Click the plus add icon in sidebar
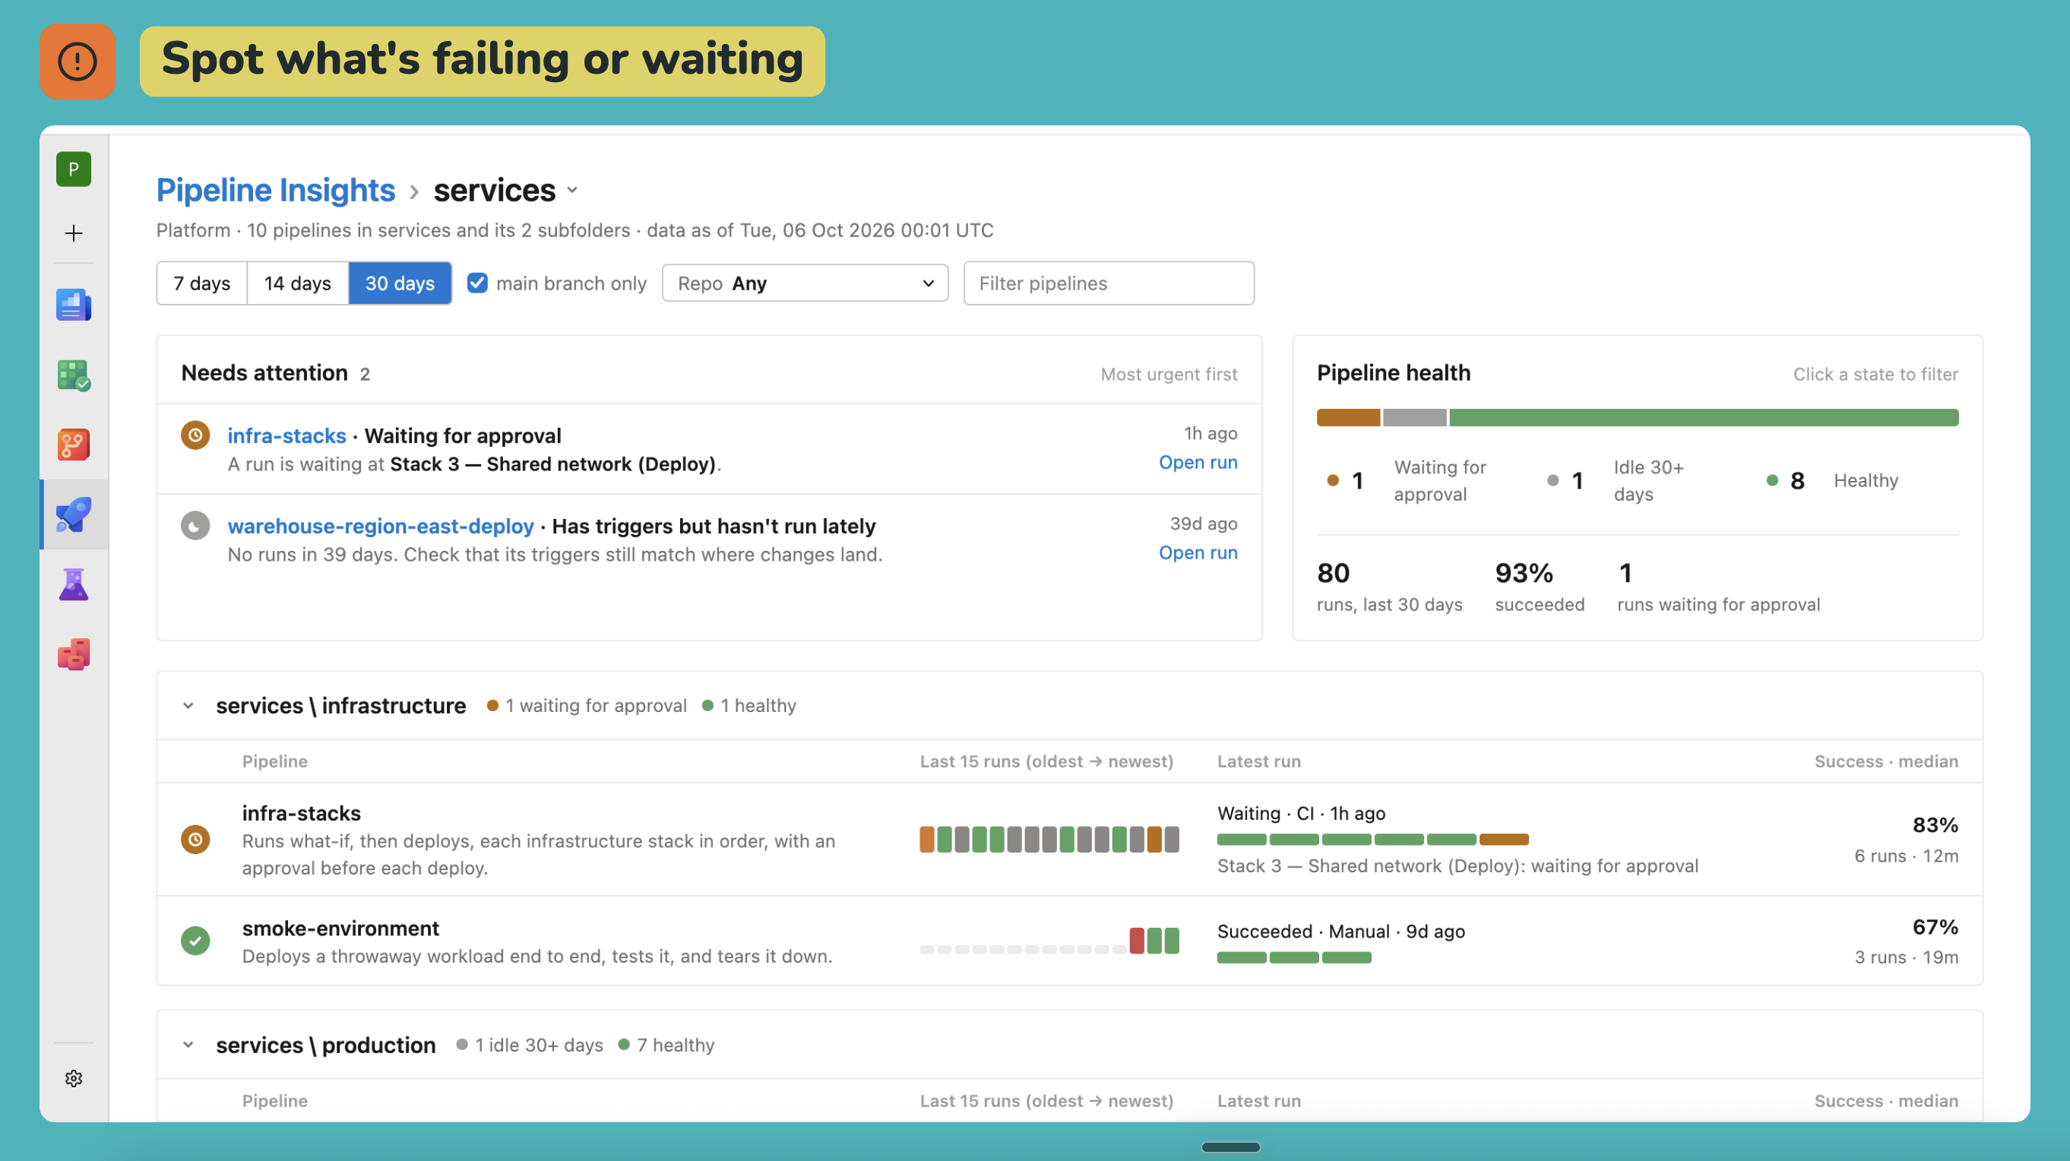This screenshot has width=2070, height=1161. (x=73, y=233)
